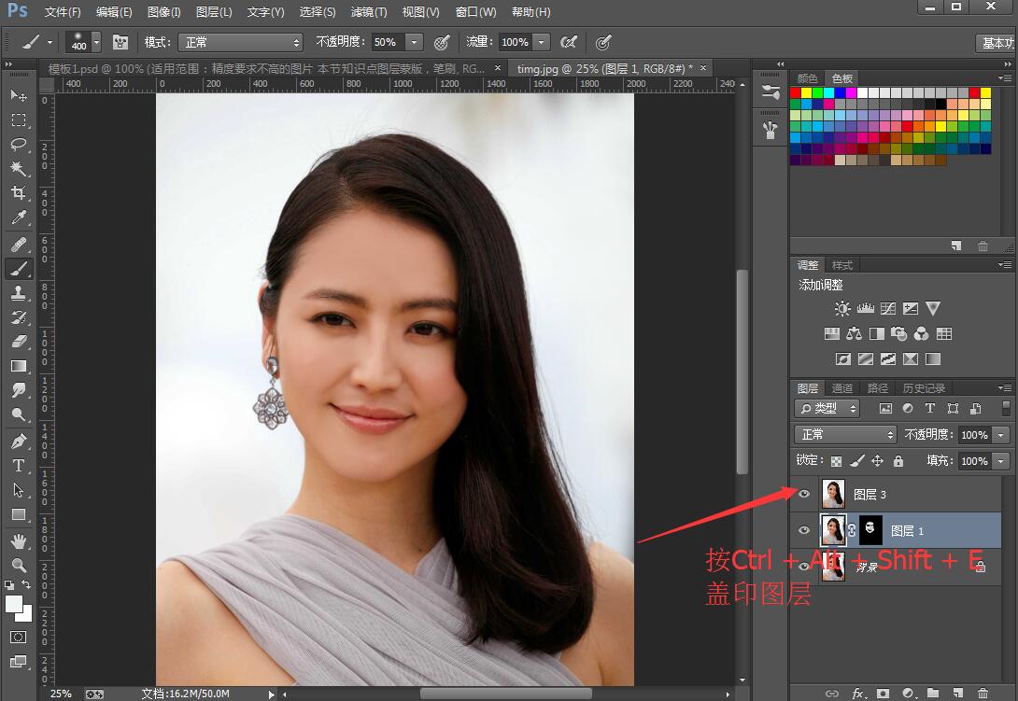The height and width of the screenshot is (701, 1018).
Task: Pick the red swatch in 色板 panel
Action: coord(796,93)
